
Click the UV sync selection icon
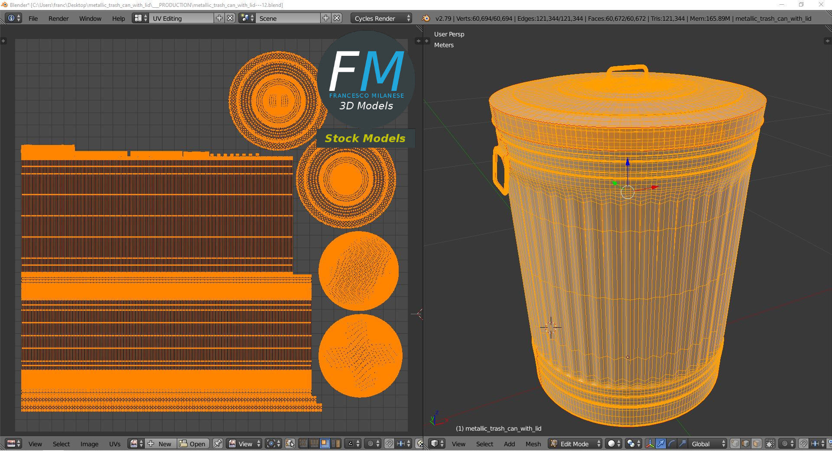290,444
